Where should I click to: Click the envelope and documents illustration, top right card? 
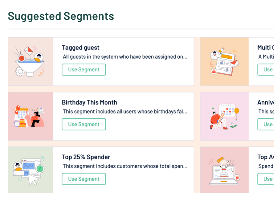(224, 61)
